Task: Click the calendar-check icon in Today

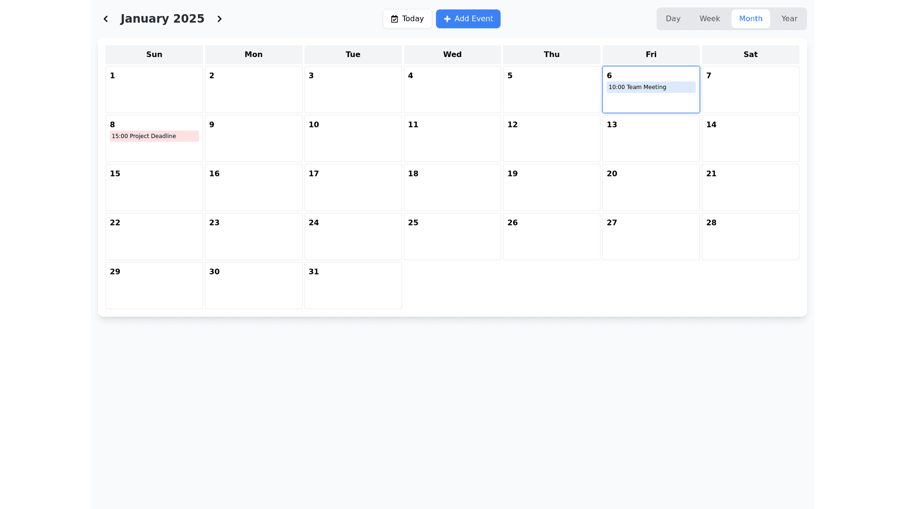Action: [x=395, y=19]
